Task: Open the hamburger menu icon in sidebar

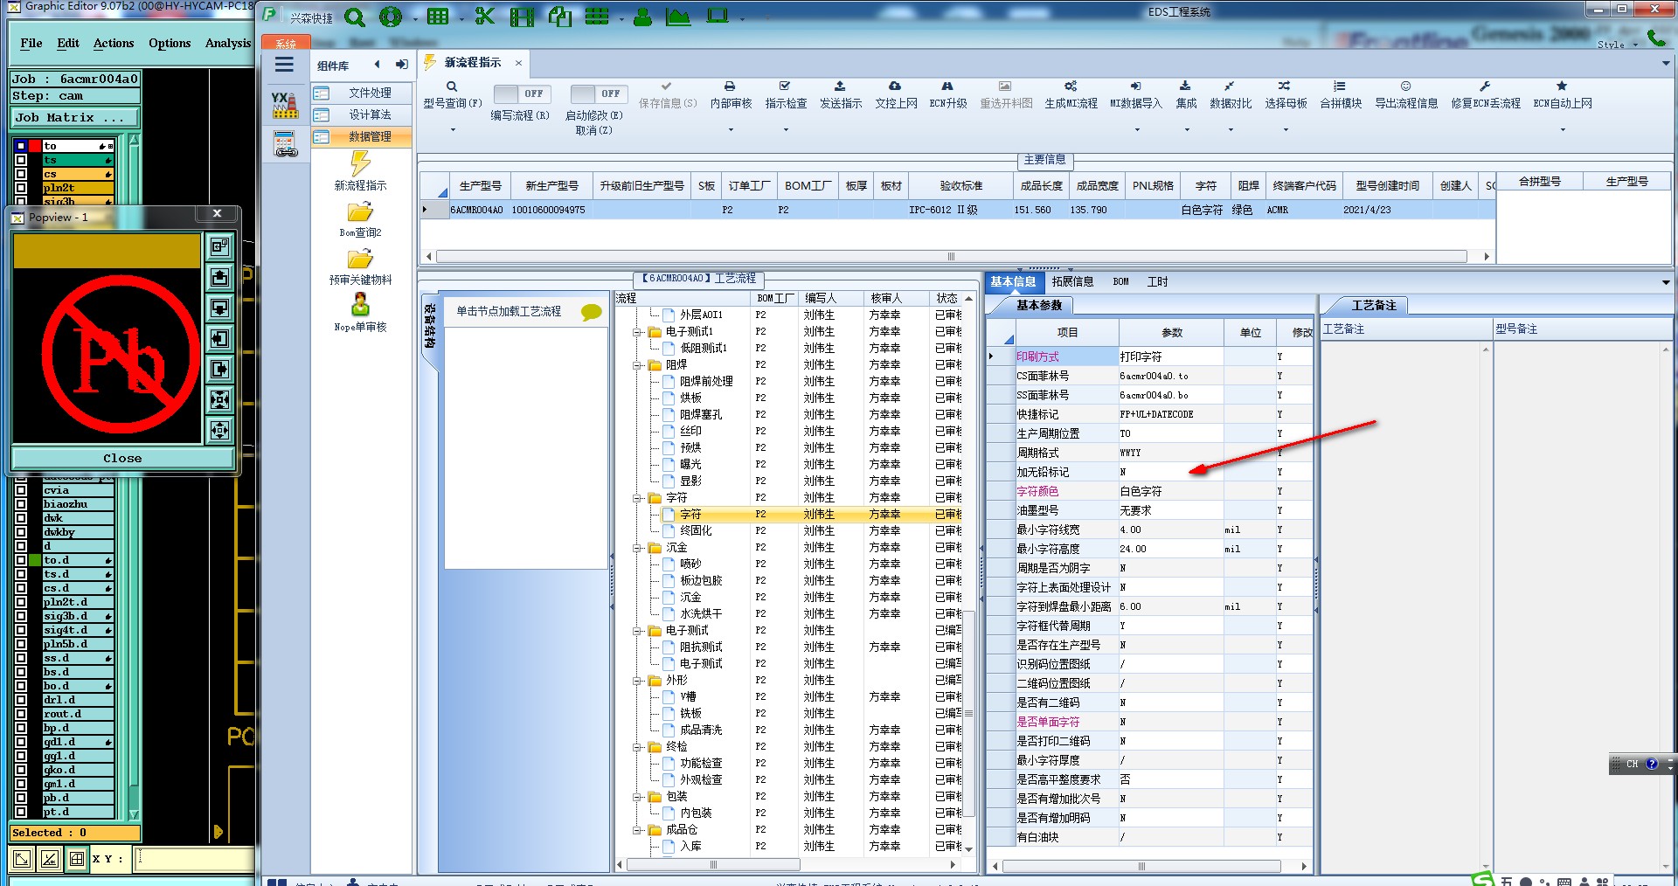Action: [x=284, y=65]
